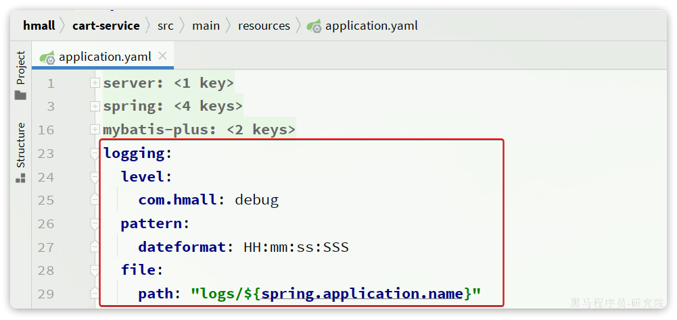Collapse the file block at line 28
This screenshot has height=320, width=677.
click(95, 270)
